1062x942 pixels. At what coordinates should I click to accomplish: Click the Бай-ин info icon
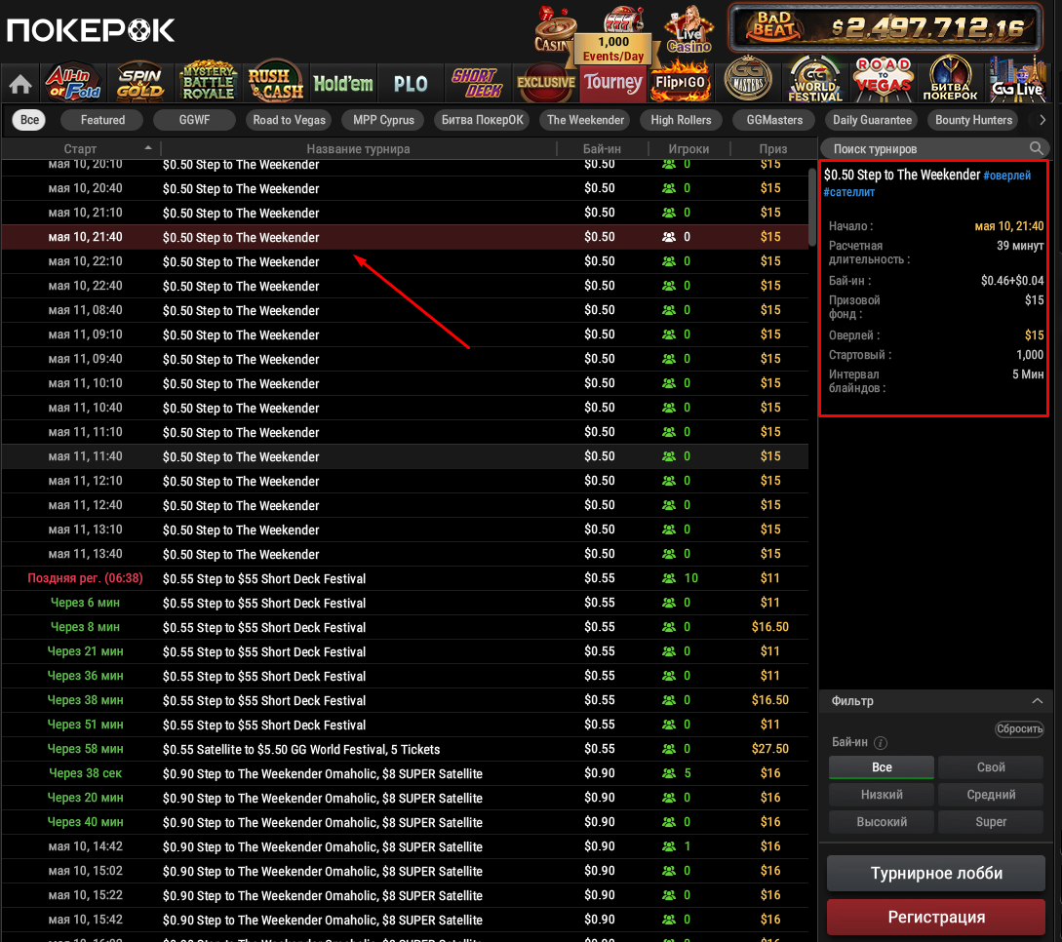click(x=881, y=743)
